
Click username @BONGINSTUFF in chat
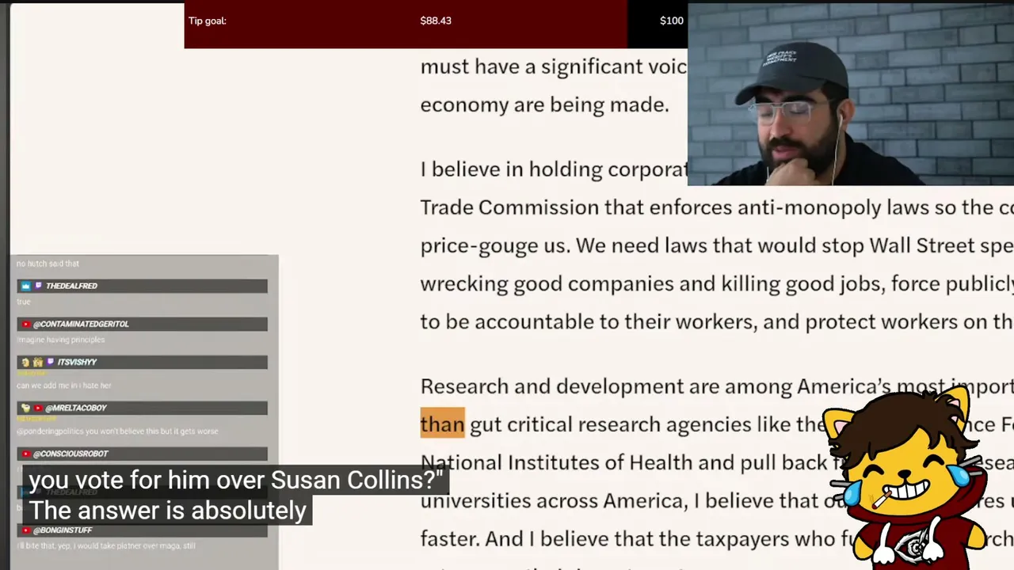coord(63,530)
